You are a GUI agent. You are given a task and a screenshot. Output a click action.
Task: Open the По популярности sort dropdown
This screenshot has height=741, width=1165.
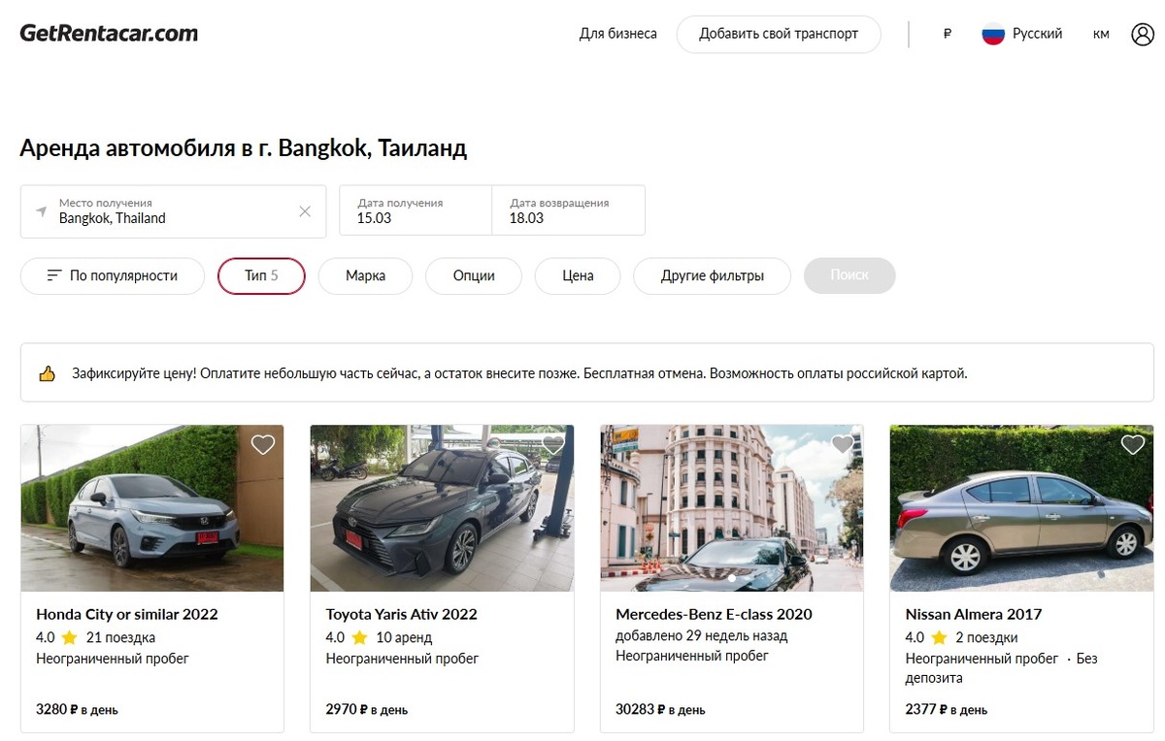tap(113, 275)
